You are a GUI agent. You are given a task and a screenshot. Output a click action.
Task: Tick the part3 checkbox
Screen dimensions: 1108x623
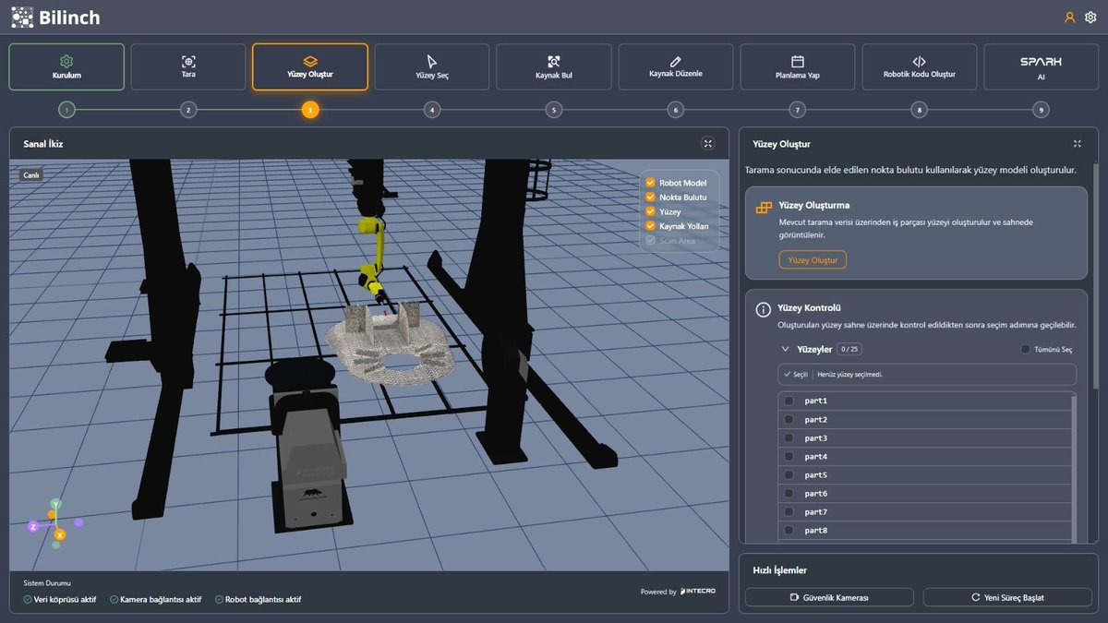point(789,437)
